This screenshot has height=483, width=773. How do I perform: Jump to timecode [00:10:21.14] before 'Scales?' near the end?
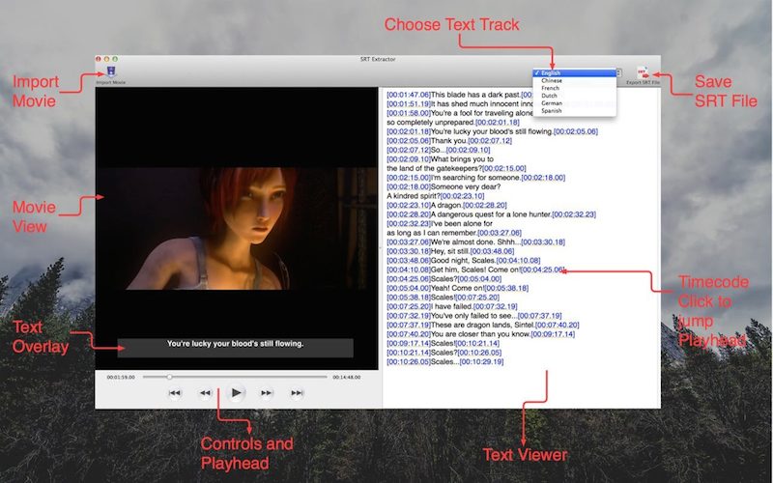click(409, 353)
